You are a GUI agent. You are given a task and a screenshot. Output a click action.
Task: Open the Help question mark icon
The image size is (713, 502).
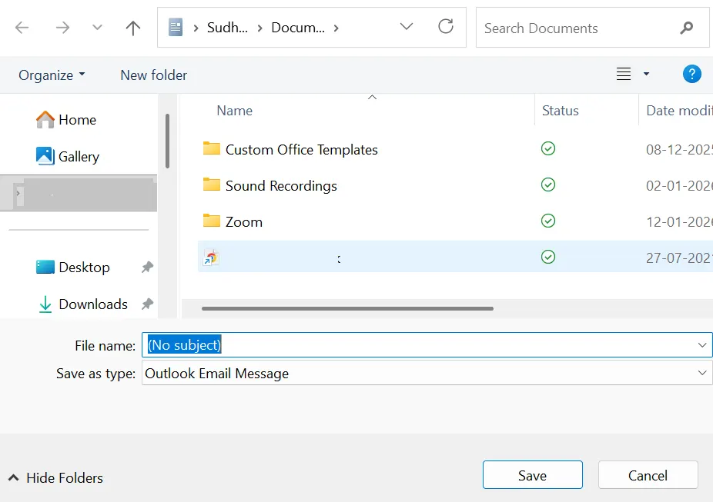[x=691, y=75]
